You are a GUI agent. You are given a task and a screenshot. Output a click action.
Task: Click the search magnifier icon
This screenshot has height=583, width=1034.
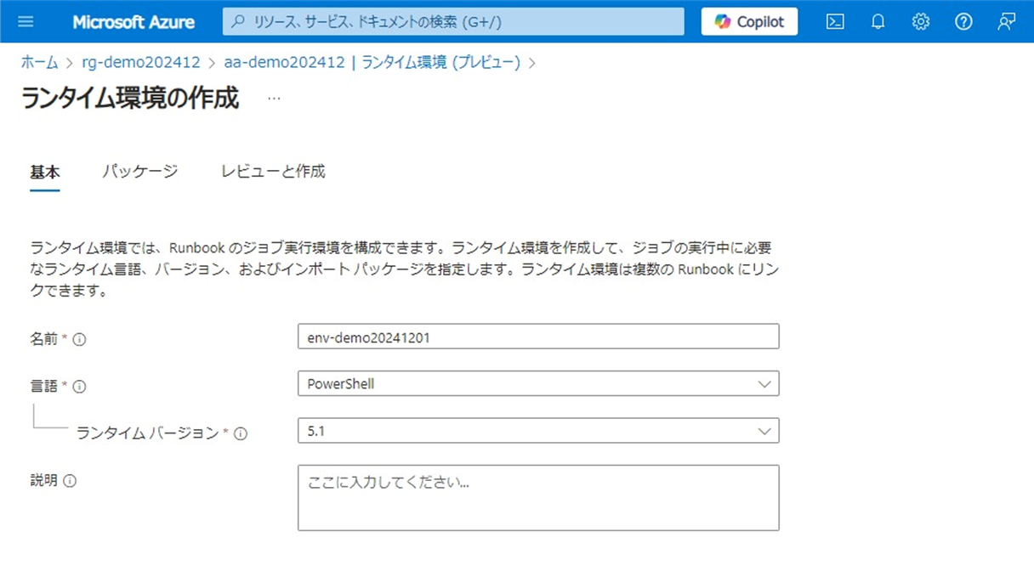coord(239,22)
